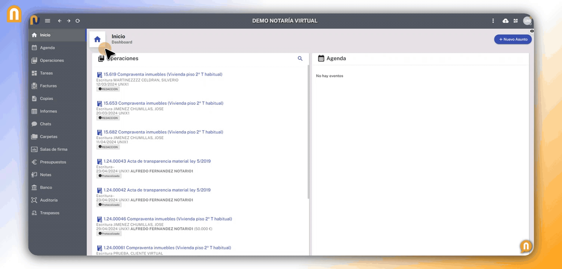
Task: Open the UNI user avatar menu
Action: [527, 21]
